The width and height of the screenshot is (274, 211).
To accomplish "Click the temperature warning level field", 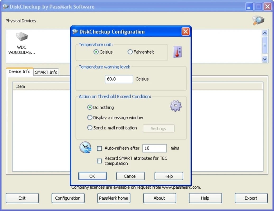I will [119, 79].
